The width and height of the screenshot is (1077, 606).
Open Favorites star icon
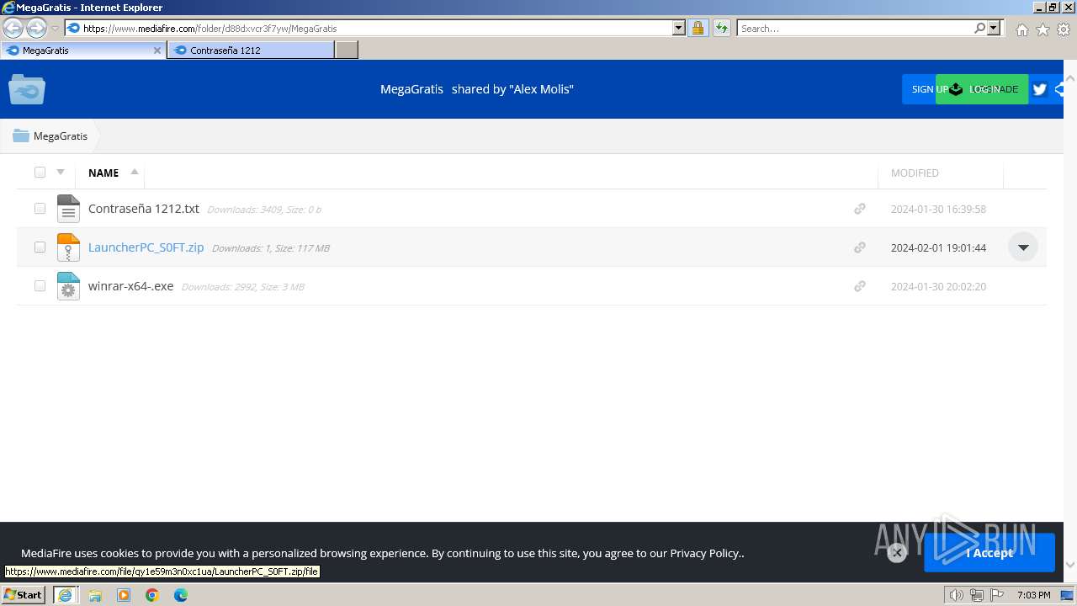click(x=1043, y=29)
